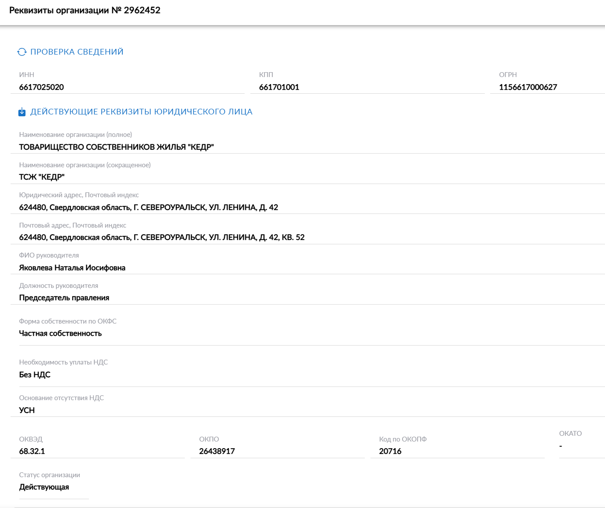Click the label Наименование организации (полное)
The width and height of the screenshot is (605, 508).
(76, 135)
